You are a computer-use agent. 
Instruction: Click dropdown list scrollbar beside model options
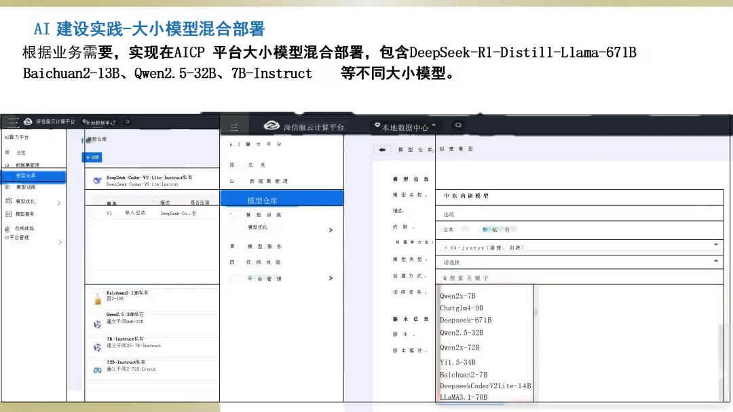535,312
